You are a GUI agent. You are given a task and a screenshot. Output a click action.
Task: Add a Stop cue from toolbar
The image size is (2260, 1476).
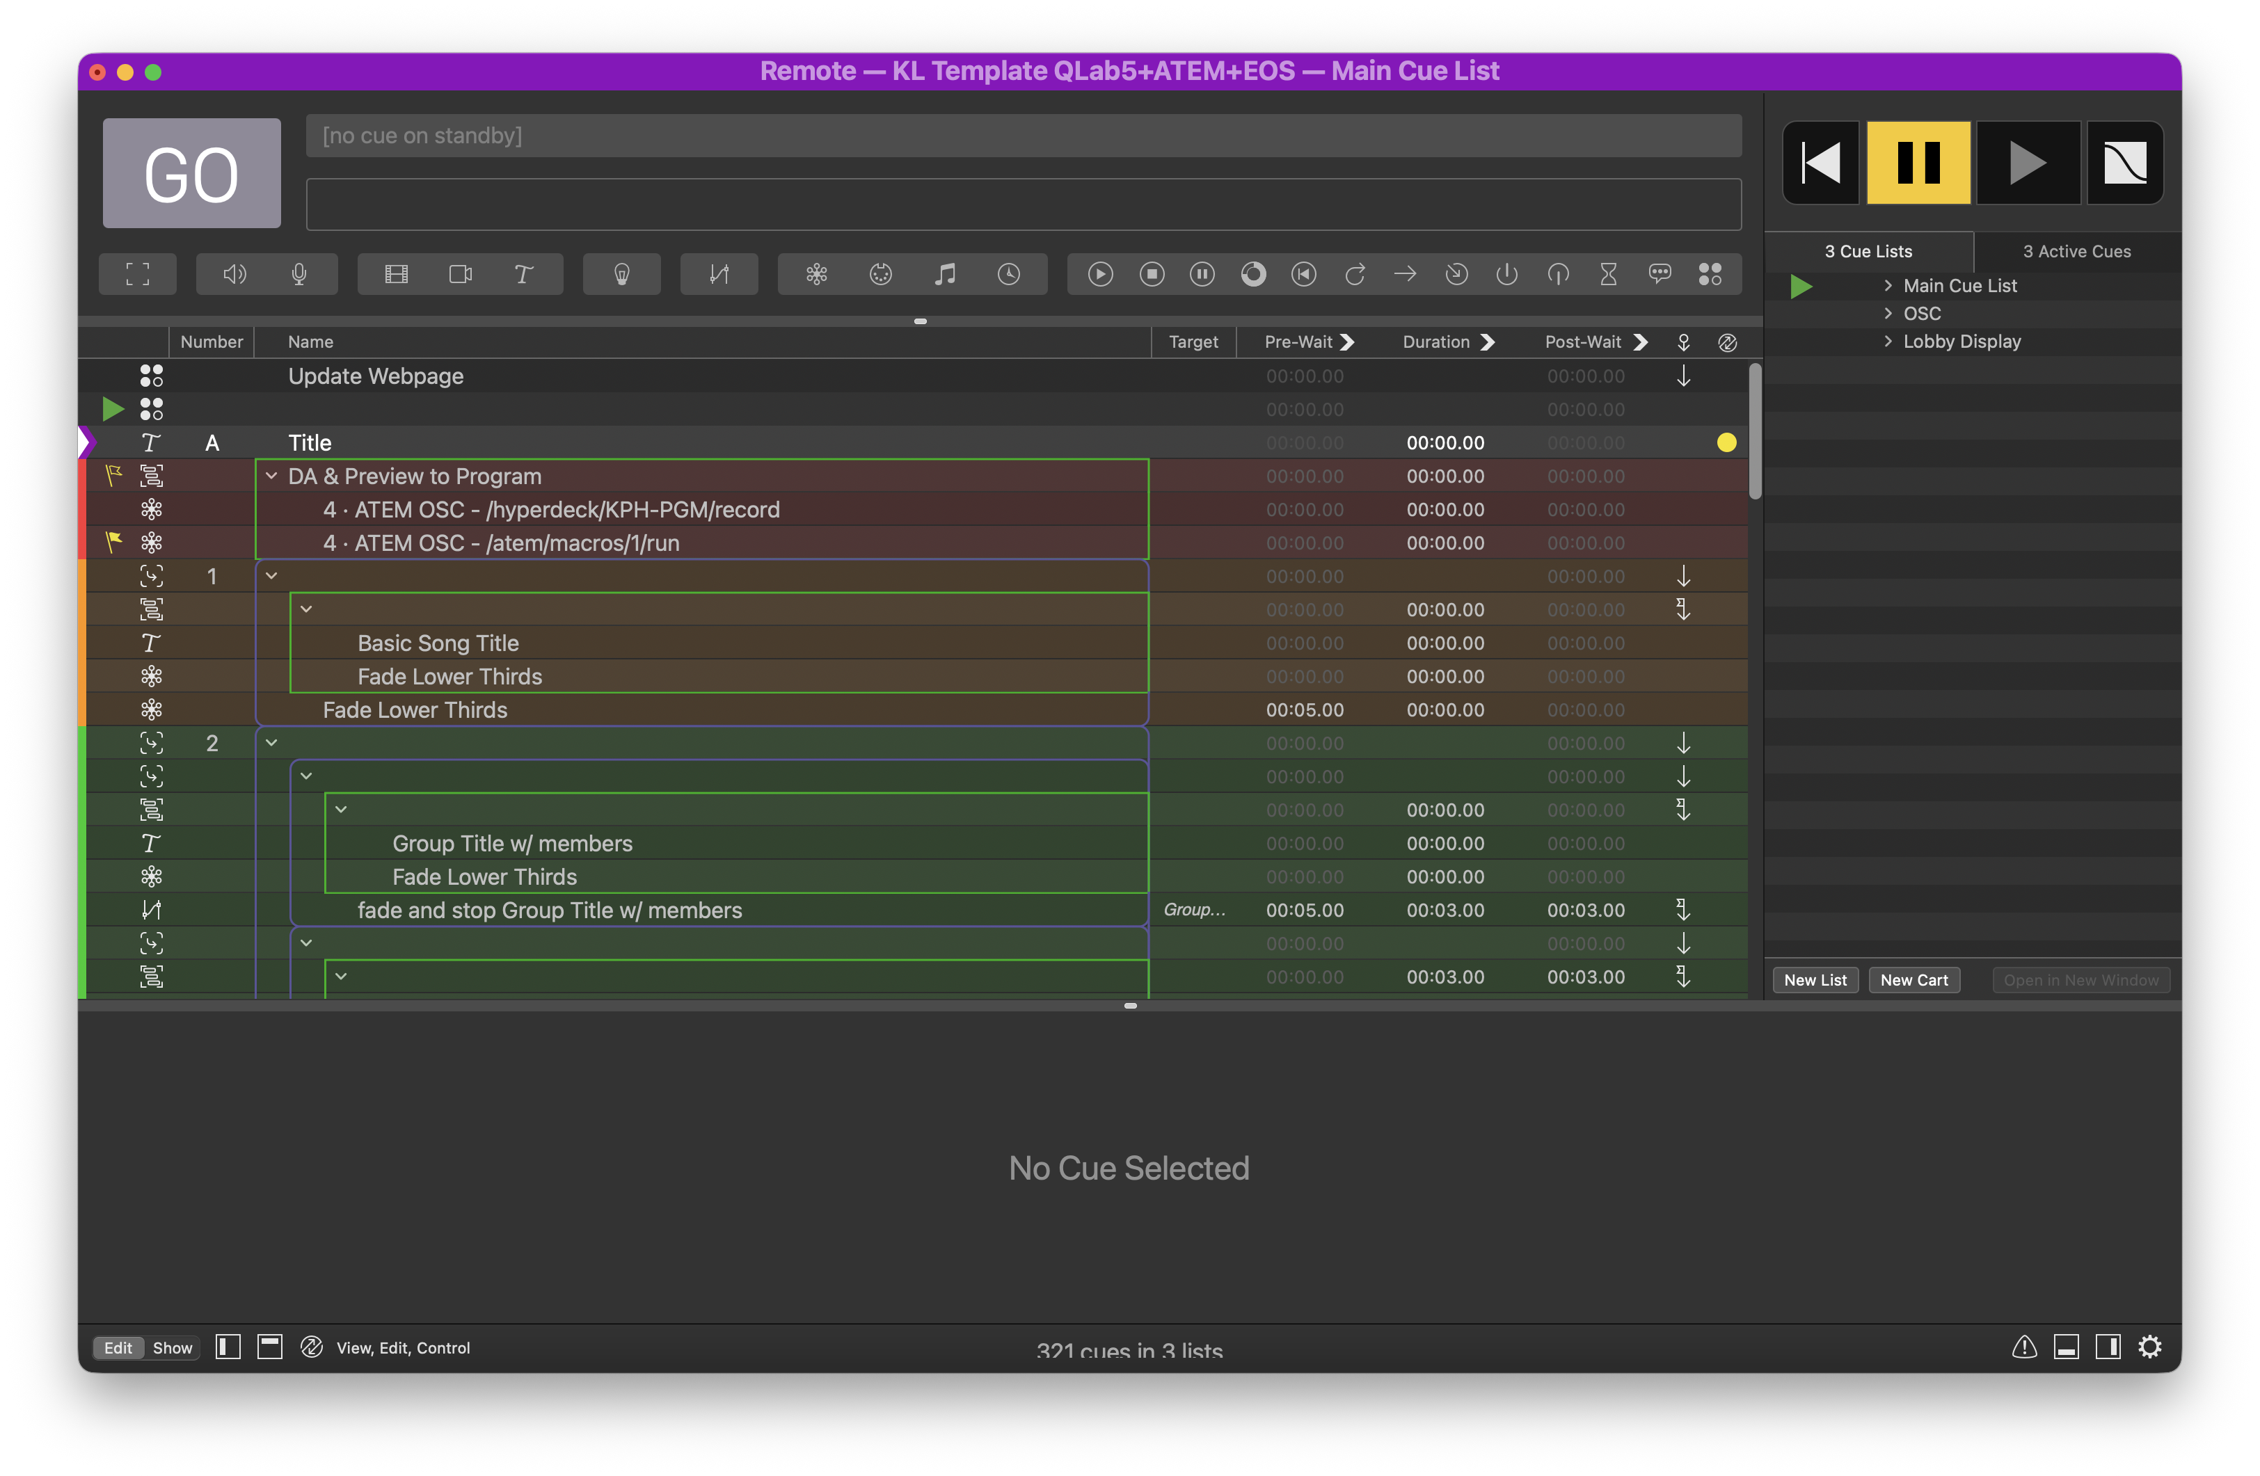[1152, 274]
